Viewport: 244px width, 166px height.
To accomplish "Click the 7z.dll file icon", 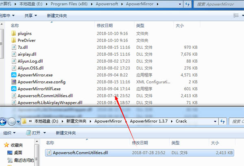I will 14,47.
